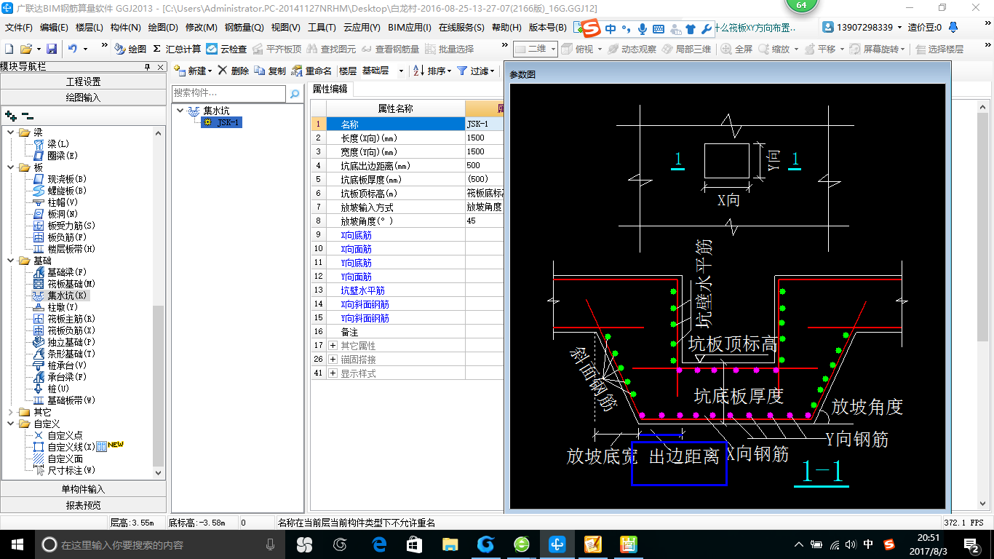Viewport: 994px width, 559px height.
Task: Collapse the 集水坑 component tree node
Action: [180, 111]
